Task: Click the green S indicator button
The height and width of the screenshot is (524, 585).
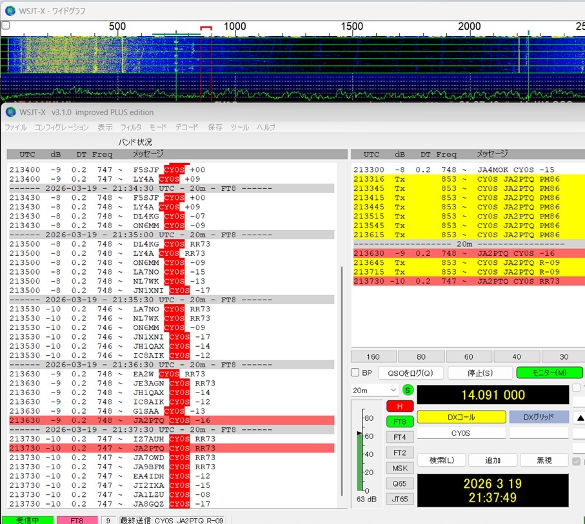Action: click(x=408, y=390)
